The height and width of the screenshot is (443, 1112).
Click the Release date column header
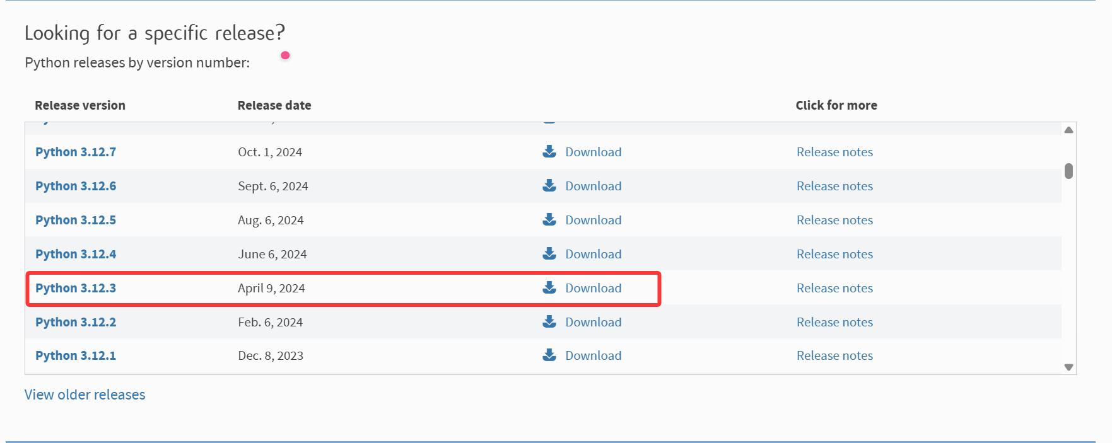tap(274, 105)
